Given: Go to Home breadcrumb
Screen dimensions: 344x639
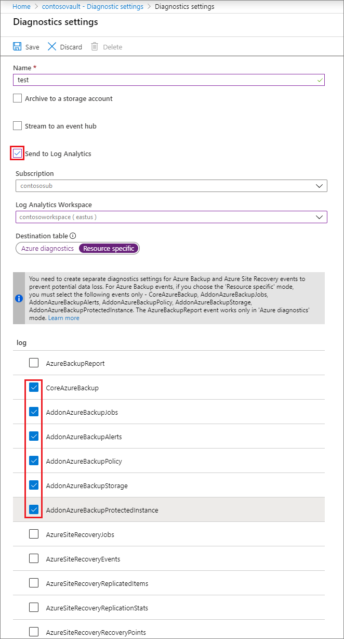Looking at the screenshot, I should 21,7.
